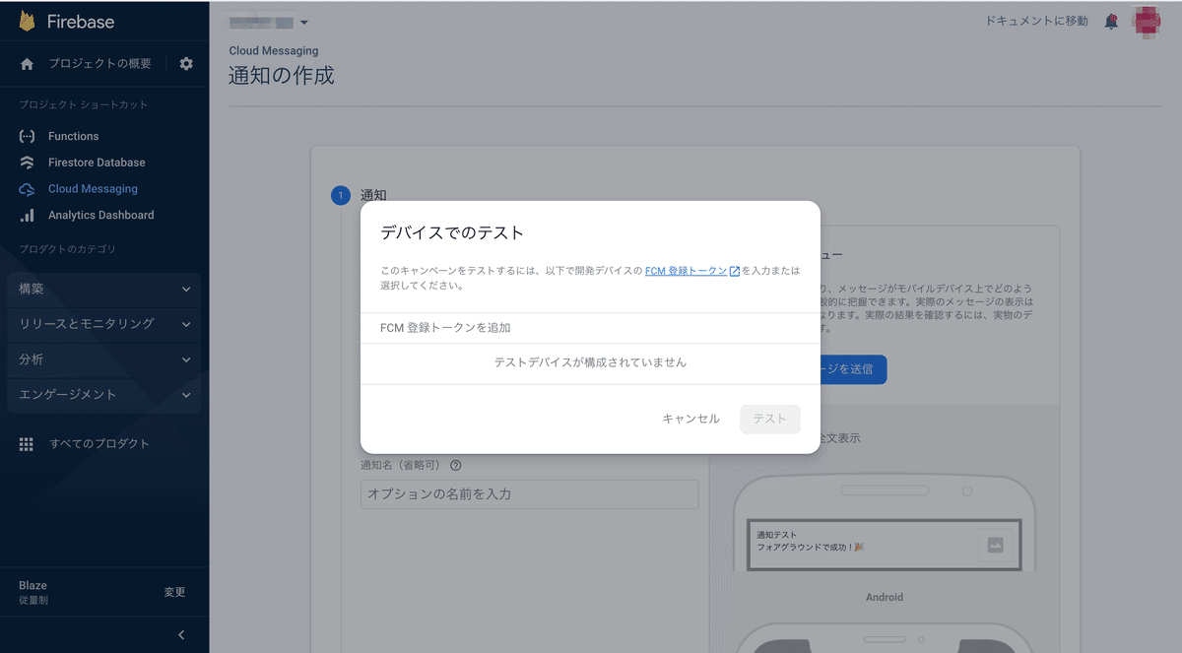This screenshot has width=1182, height=653.
Task: Click the Firebase logo icon
Action: pyautogui.click(x=28, y=21)
